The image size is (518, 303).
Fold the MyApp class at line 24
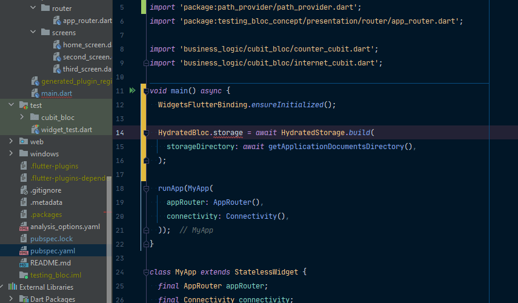pos(146,272)
